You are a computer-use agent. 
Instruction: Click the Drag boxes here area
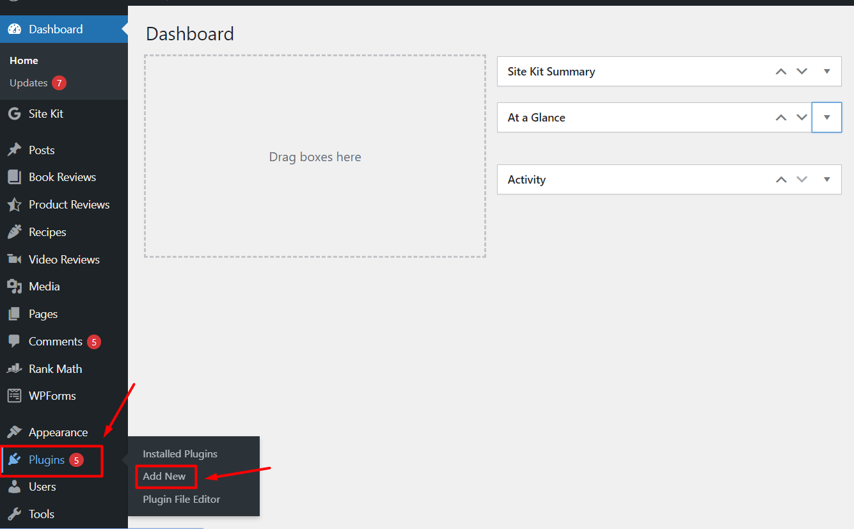(x=315, y=156)
